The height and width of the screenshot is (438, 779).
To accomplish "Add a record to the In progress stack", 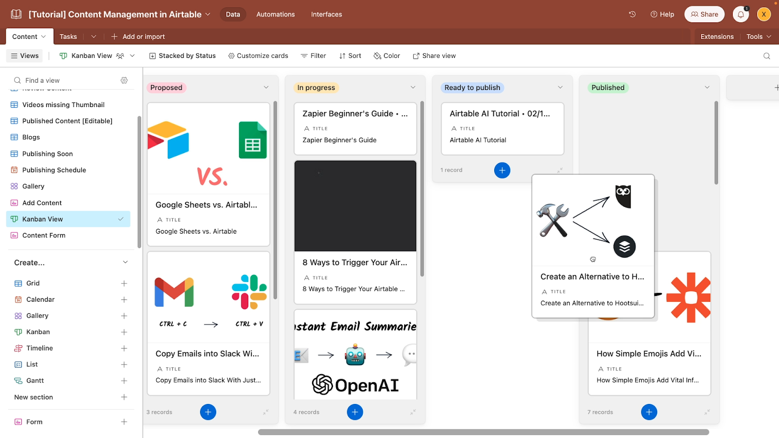I will click(x=355, y=412).
